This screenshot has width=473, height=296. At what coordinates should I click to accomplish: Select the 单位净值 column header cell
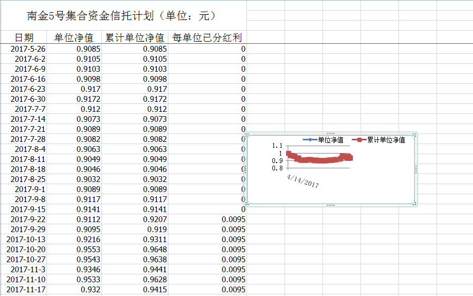[x=74, y=37]
